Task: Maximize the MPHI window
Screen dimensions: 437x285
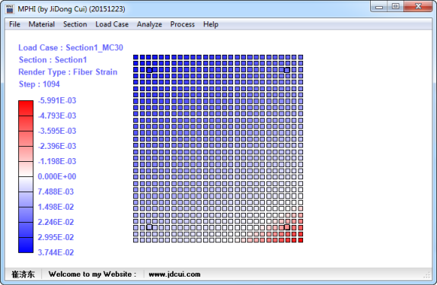Action: point(395,6)
